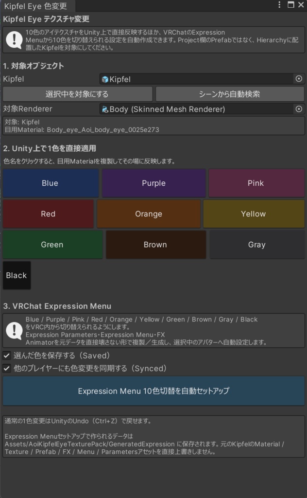The height and width of the screenshot is (498, 307).
Task: Click the 2. Unity上で1色を直接適用 heading
Action: point(50,148)
